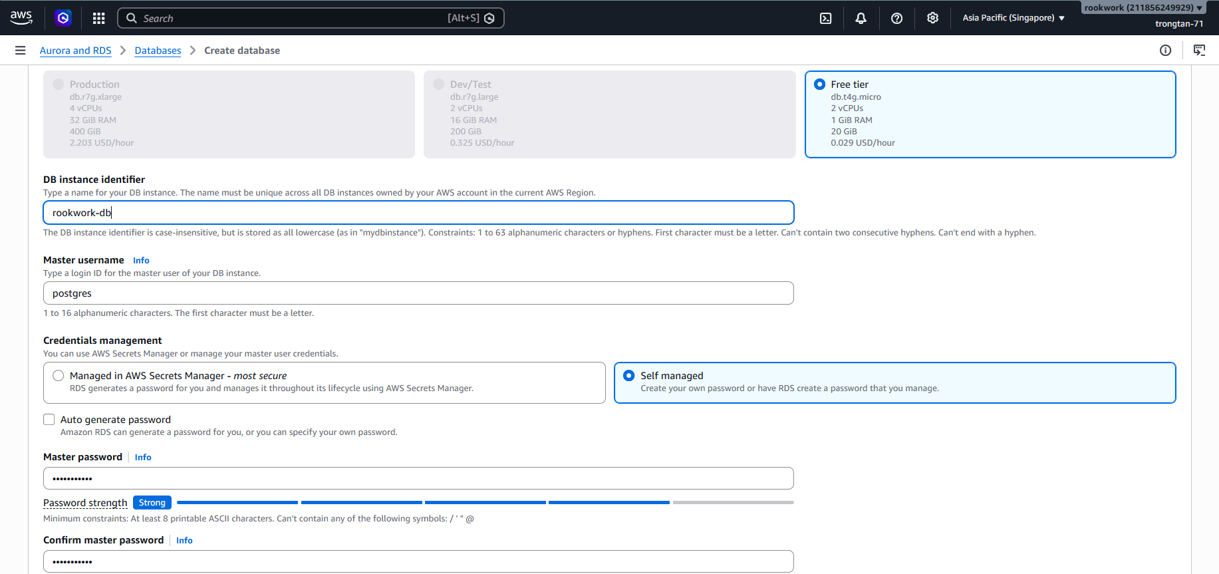1219x574 pixels.
Task: Expand the rookwork account menu
Action: click(x=1144, y=7)
